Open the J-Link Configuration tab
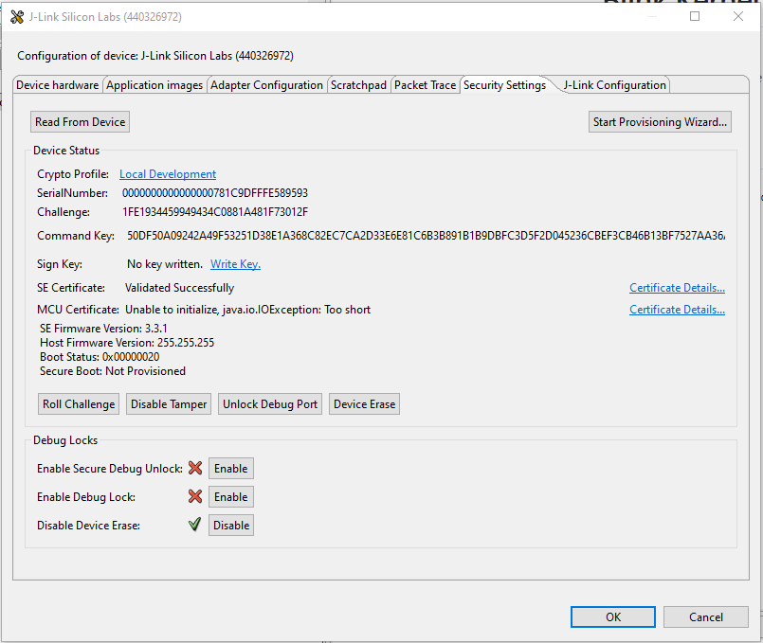The height and width of the screenshot is (643, 763). pyautogui.click(x=613, y=84)
